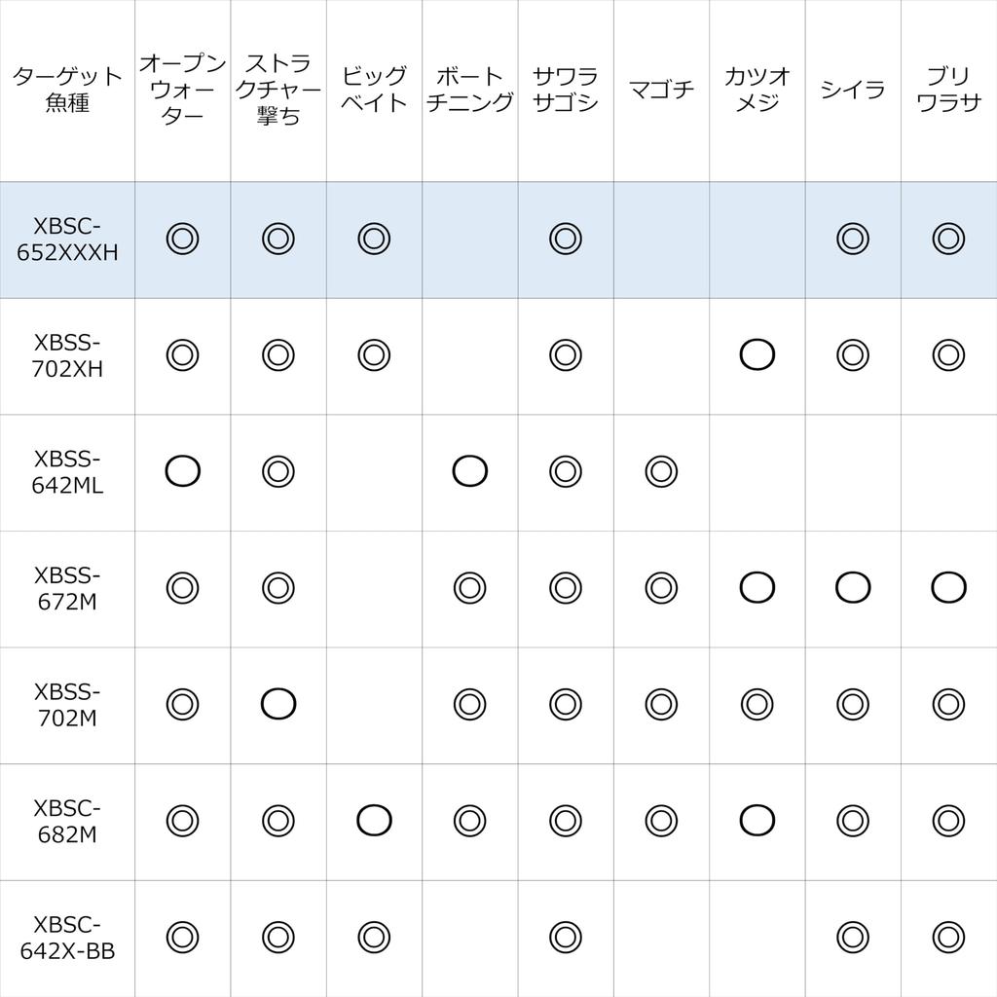This screenshot has width=997, height=997.
Task: Select the サワラサゴシ column header
Action: click(x=566, y=91)
